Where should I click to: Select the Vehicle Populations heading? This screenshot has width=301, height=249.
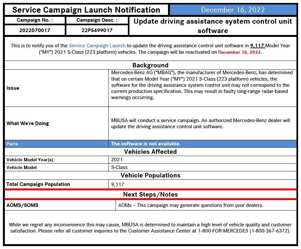150,175
